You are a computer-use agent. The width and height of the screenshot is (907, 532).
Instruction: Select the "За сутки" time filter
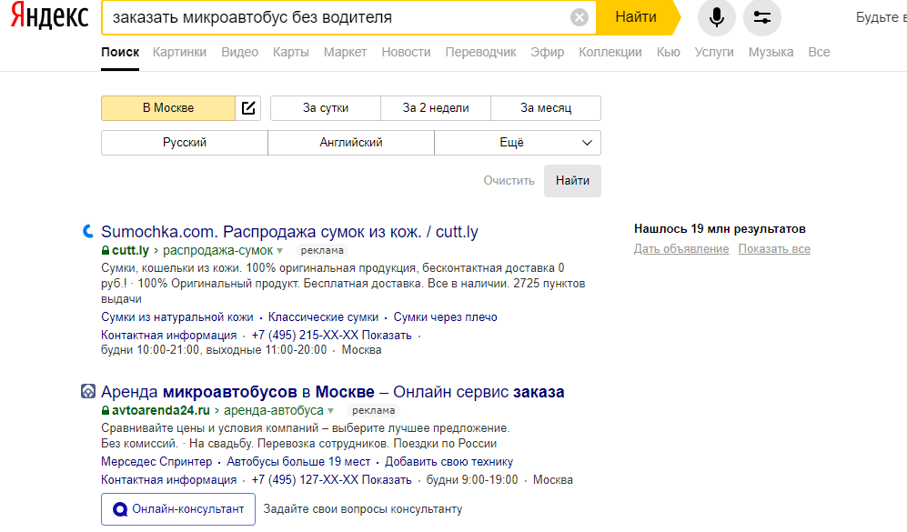[326, 108]
